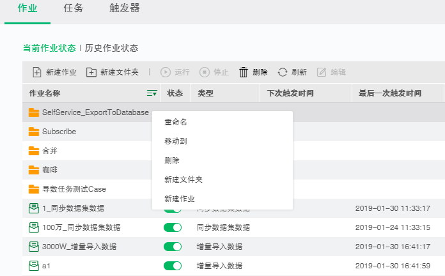The image size is (445, 276).
Task: Open the job name column sort dropdown
Action: (x=152, y=93)
